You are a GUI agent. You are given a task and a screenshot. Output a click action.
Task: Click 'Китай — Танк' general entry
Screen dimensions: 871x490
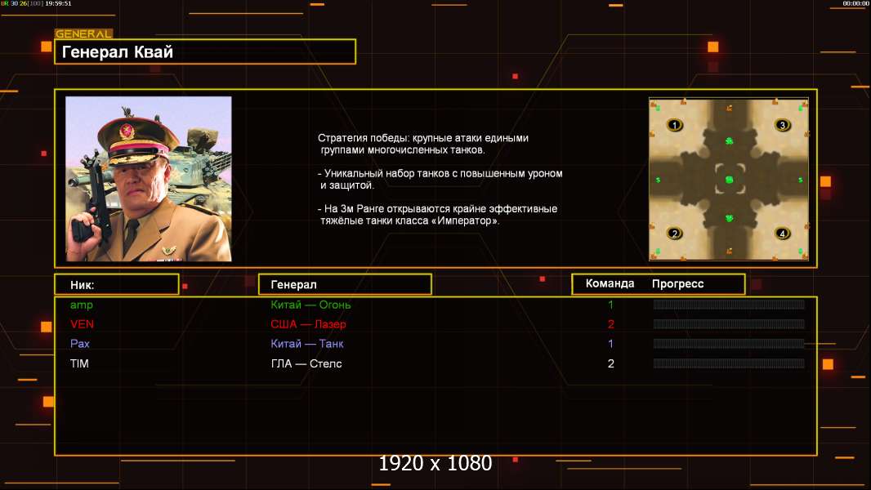point(306,344)
